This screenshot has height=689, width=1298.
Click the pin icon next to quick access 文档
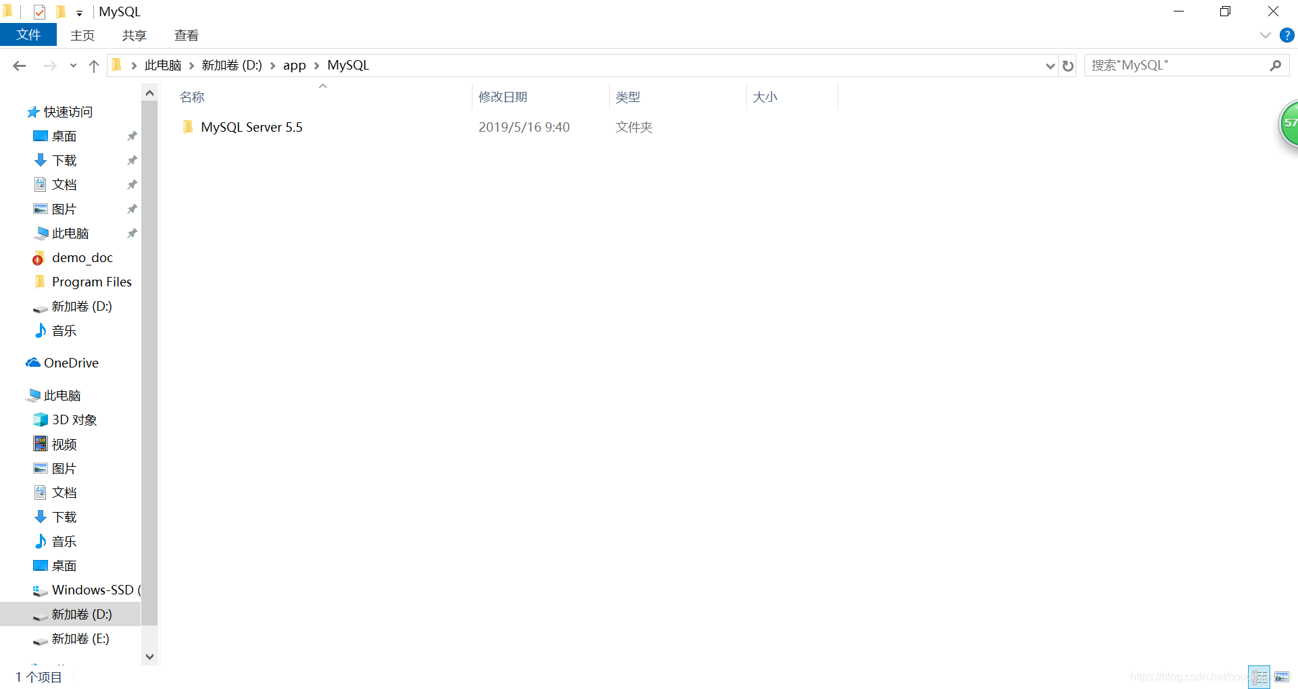tap(133, 185)
